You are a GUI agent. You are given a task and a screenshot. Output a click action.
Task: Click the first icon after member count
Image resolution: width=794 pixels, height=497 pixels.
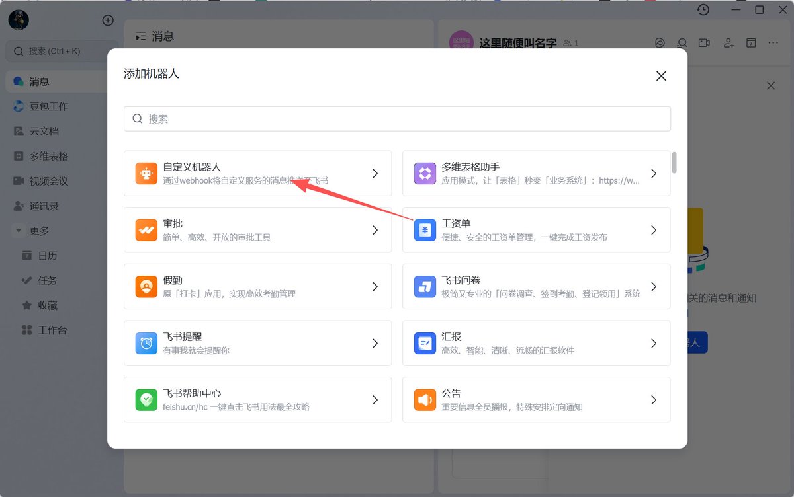point(660,43)
